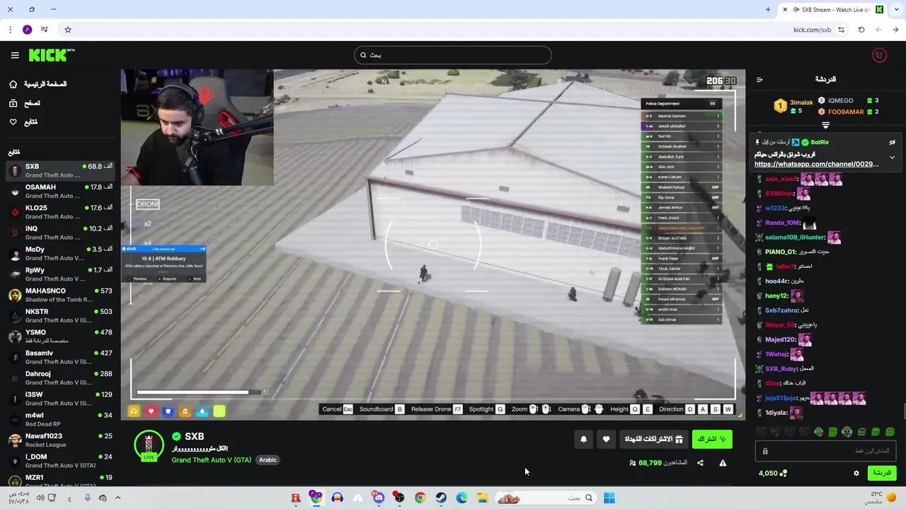Click the share stream icon
The height and width of the screenshot is (509, 906).
tap(700, 463)
